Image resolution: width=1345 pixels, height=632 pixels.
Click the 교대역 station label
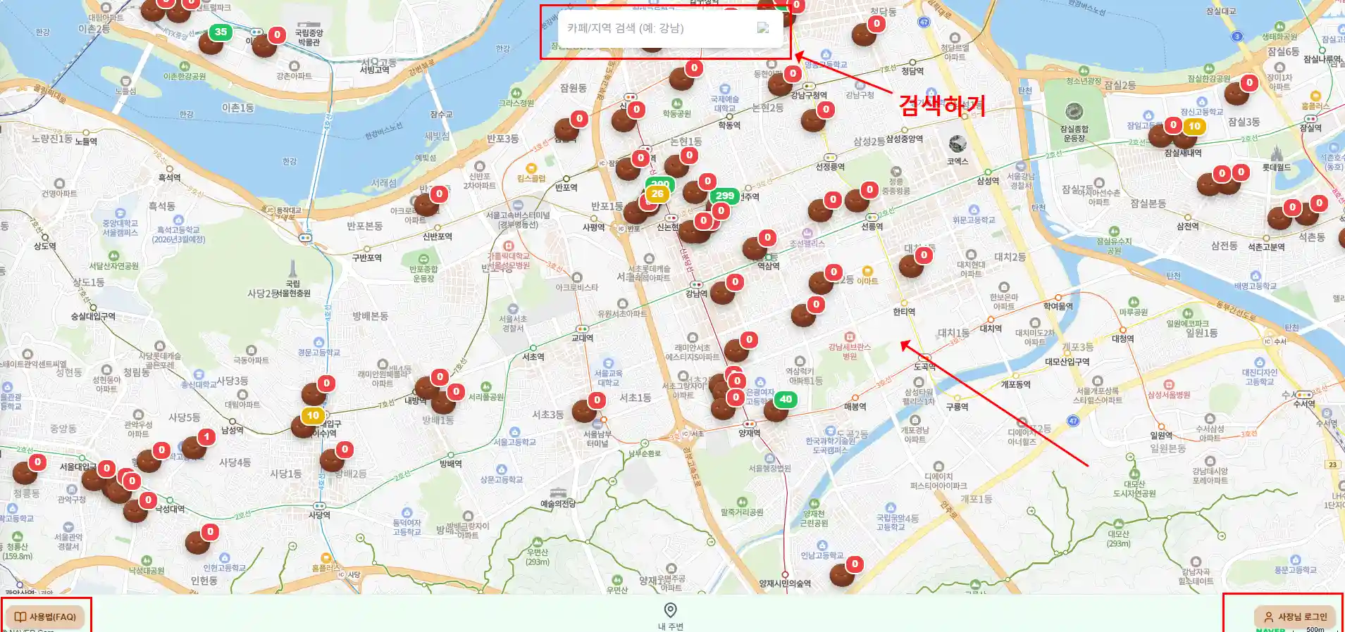point(582,338)
